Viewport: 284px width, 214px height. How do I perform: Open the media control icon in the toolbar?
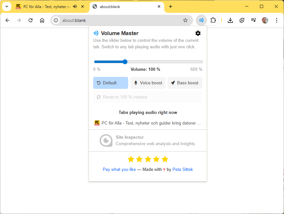253,20
